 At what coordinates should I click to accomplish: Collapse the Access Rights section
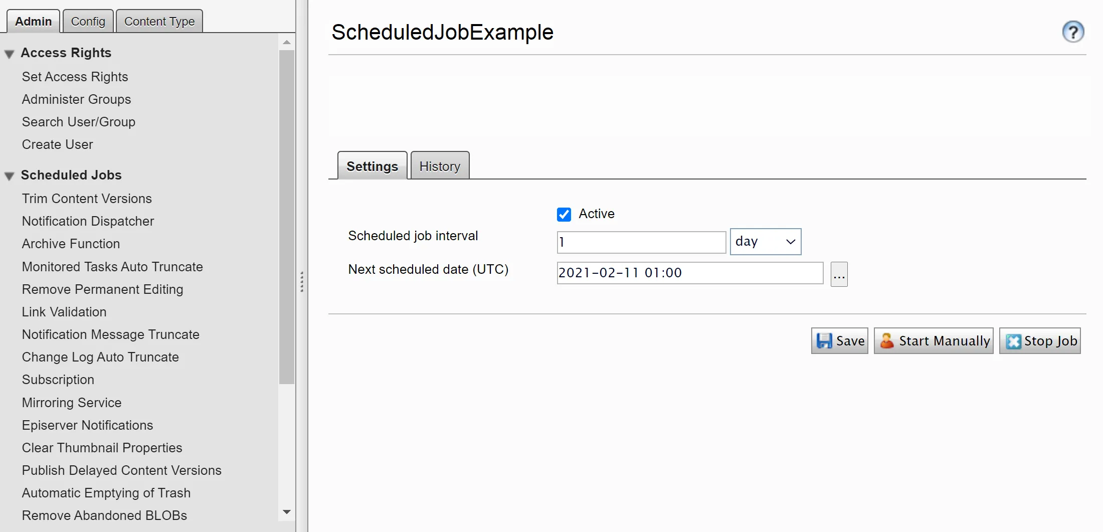10,54
